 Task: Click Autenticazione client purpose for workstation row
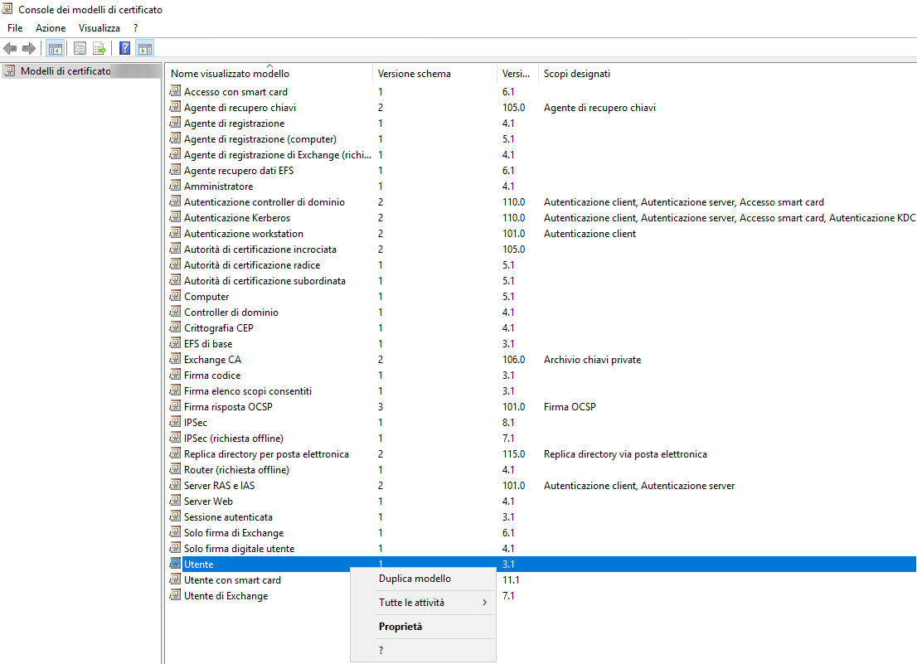point(589,234)
